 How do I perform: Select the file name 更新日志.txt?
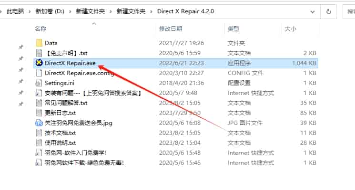point(60,113)
